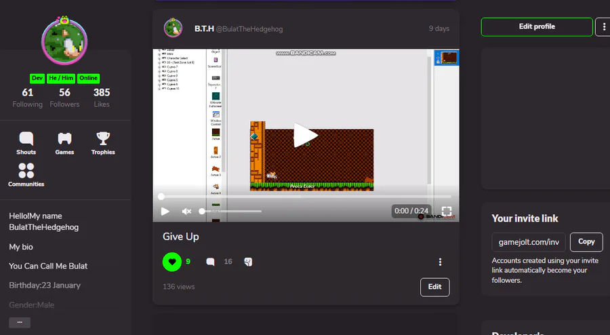610x335 pixels.
Task: Place a sticker on the post
Action: pyautogui.click(x=248, y=262)
